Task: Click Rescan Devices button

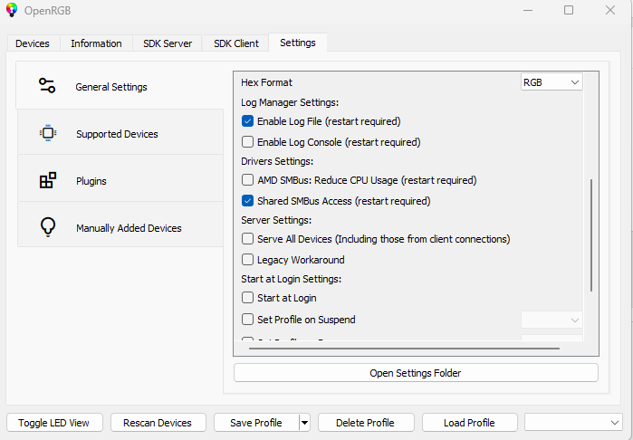Action: 158,423
